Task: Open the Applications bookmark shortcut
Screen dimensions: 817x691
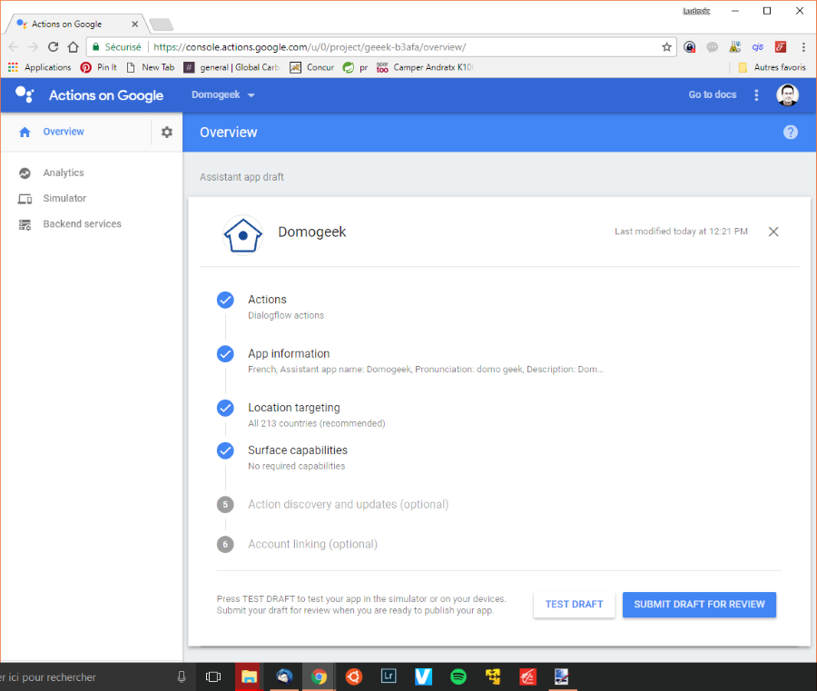Action: point(40,67)
